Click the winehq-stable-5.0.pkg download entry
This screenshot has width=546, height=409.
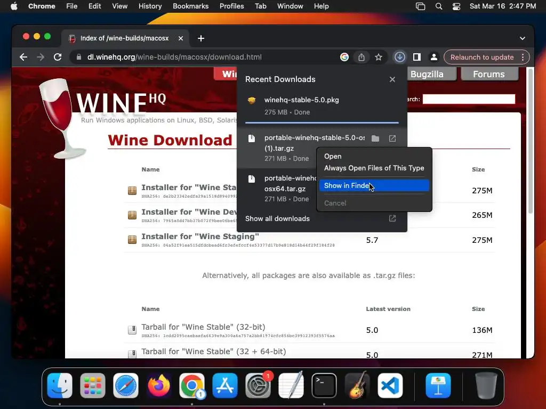(x=322, y=106)
